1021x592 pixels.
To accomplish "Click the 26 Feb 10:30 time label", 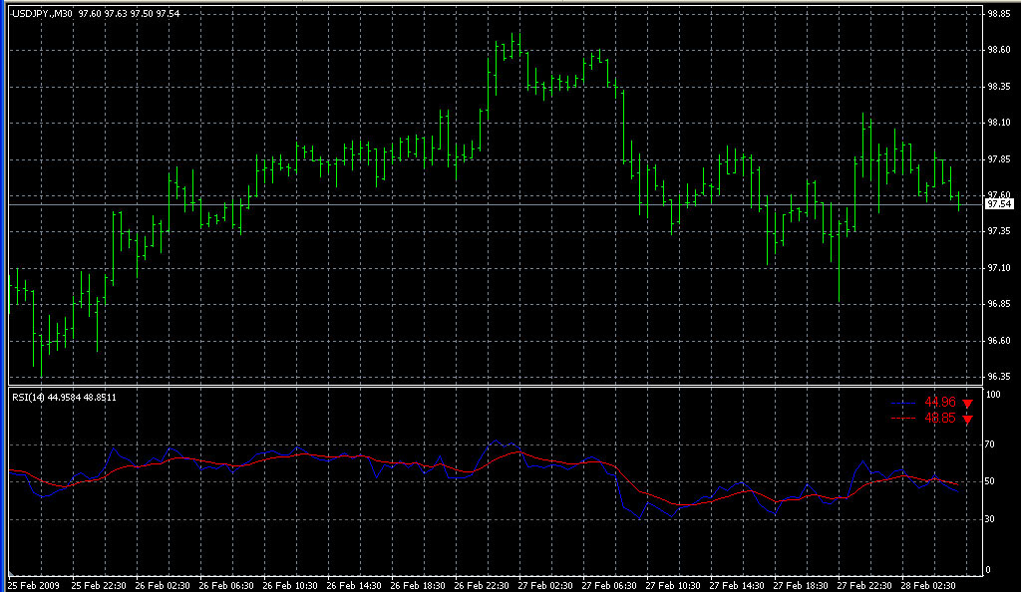I will [x=290, y=585].
